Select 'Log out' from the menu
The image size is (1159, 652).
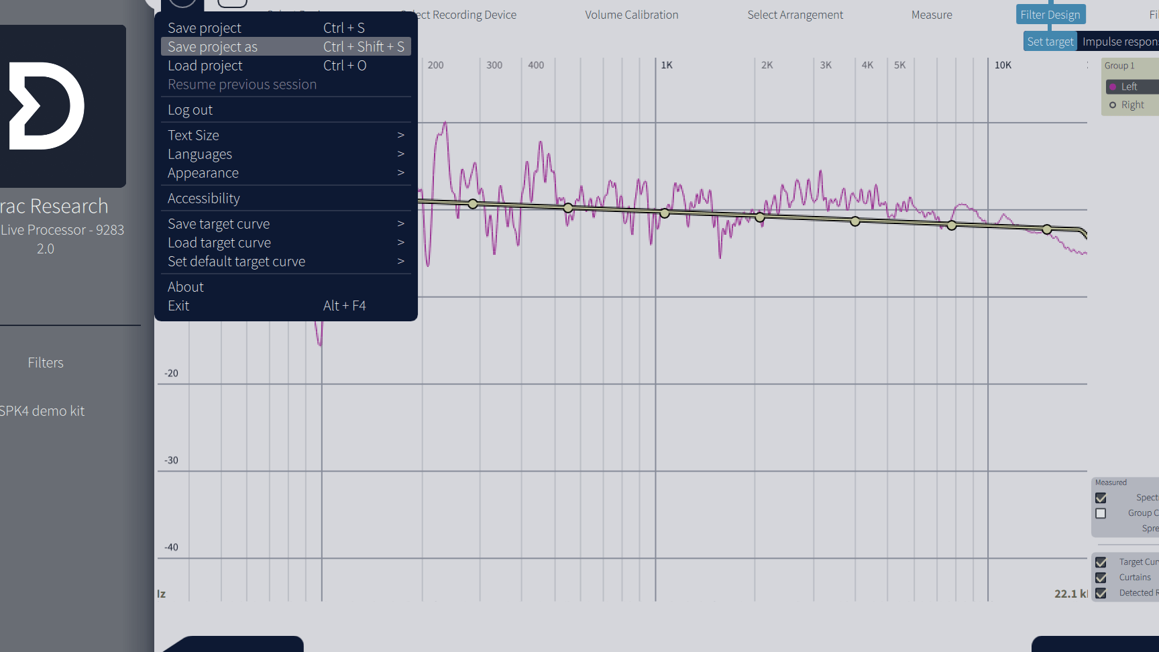[x=190, y=109]
